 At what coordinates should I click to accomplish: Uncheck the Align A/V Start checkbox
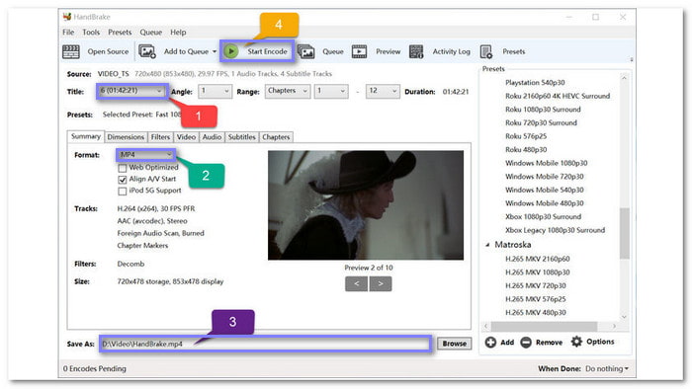123,180
